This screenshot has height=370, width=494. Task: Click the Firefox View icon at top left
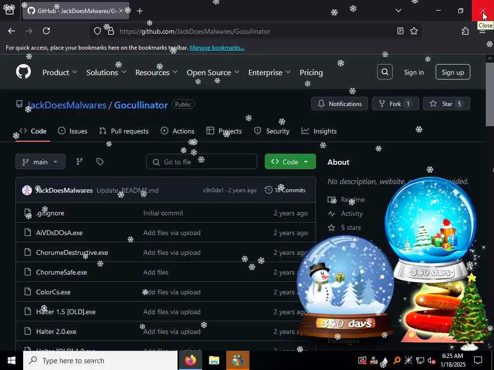pyautogui.click(x=10, y=10)
